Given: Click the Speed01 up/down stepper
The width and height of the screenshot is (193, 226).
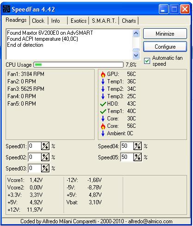Looking at the screenshot, I should (x=45, y=146).
